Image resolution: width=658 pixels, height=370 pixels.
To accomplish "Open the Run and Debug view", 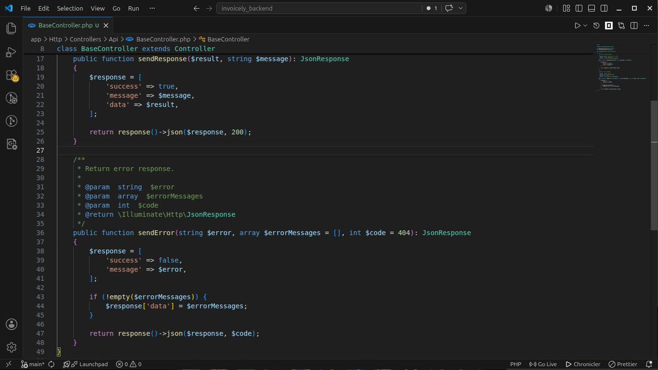I will coord(12,52).
